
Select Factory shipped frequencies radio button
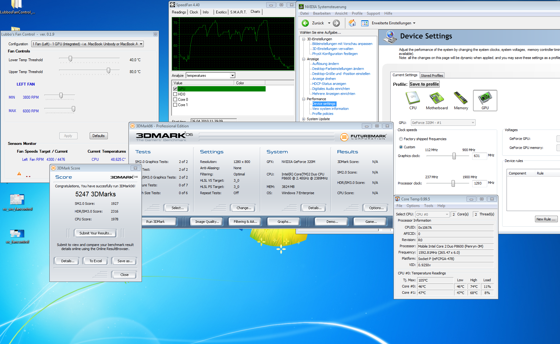click(x=401, y=139)
